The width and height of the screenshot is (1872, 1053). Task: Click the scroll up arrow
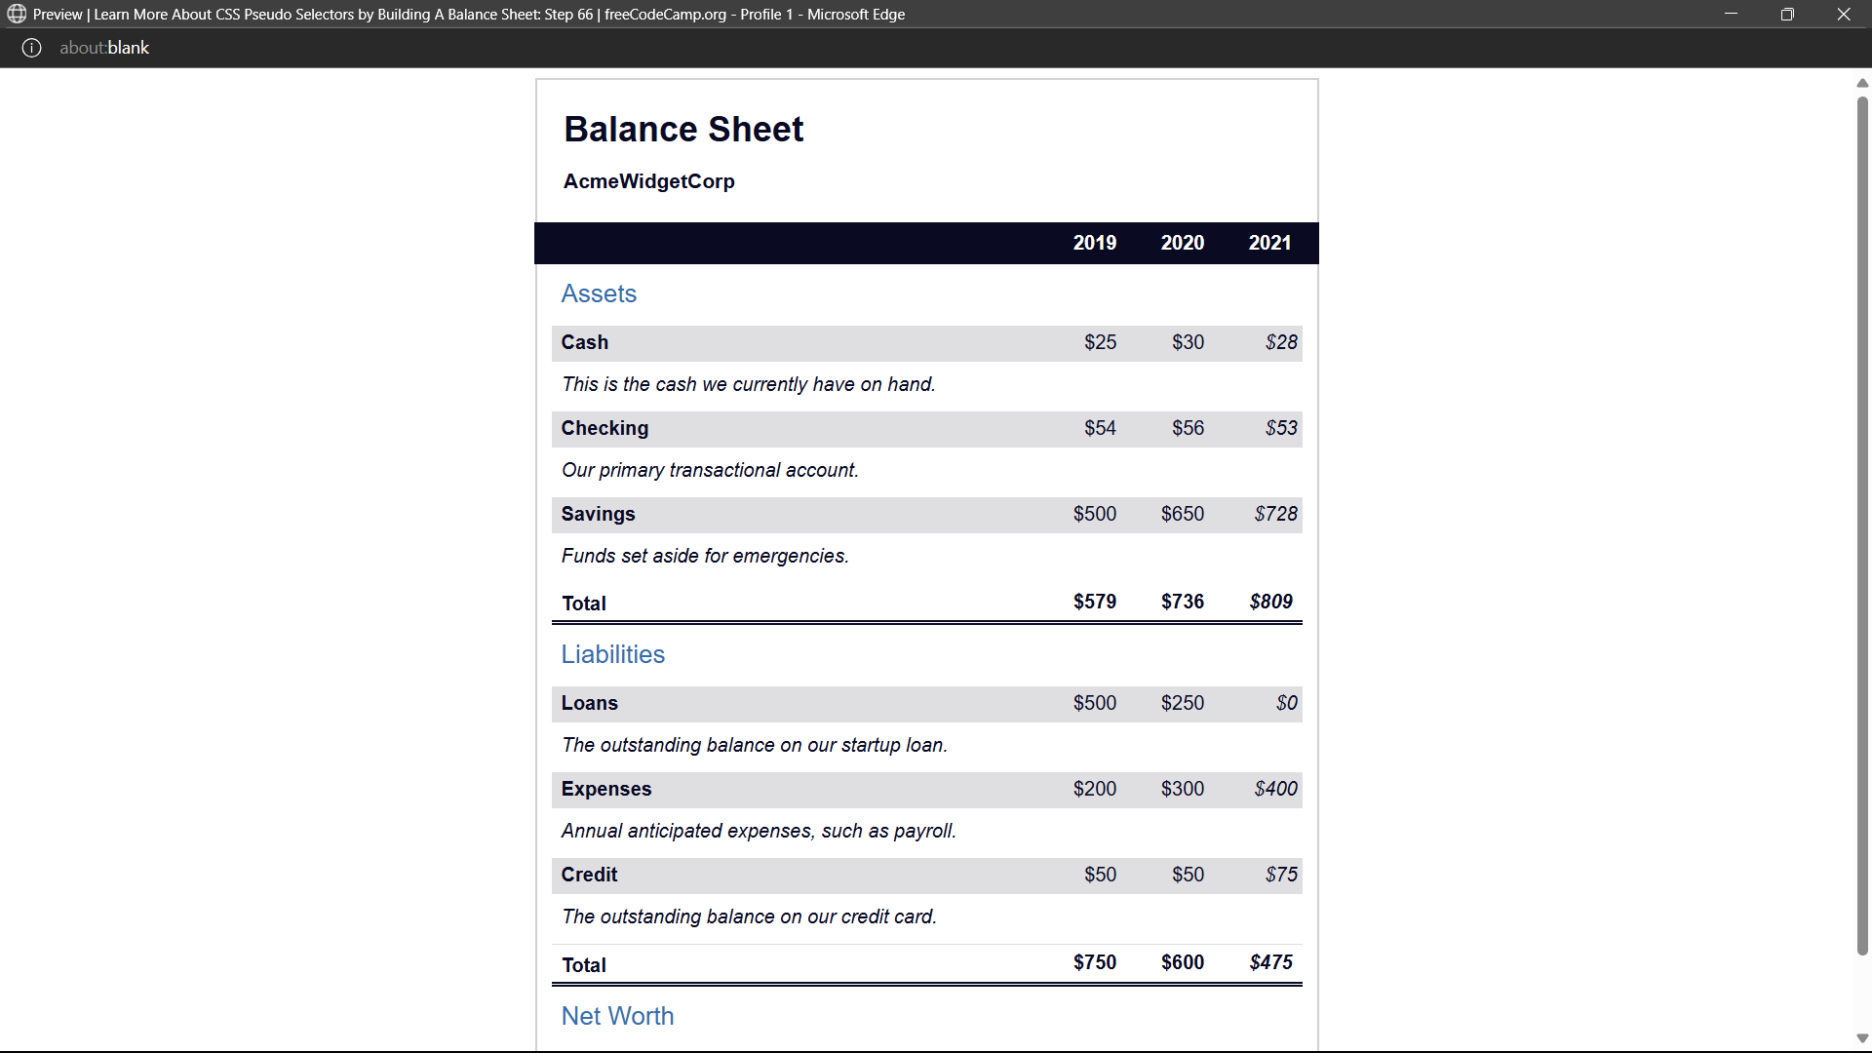coord(1862,83)
